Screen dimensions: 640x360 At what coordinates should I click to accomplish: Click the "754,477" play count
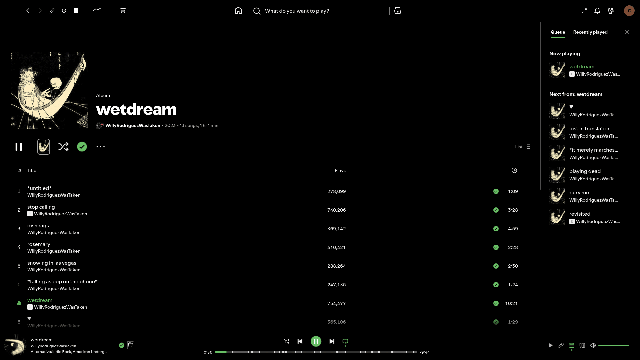337,303
